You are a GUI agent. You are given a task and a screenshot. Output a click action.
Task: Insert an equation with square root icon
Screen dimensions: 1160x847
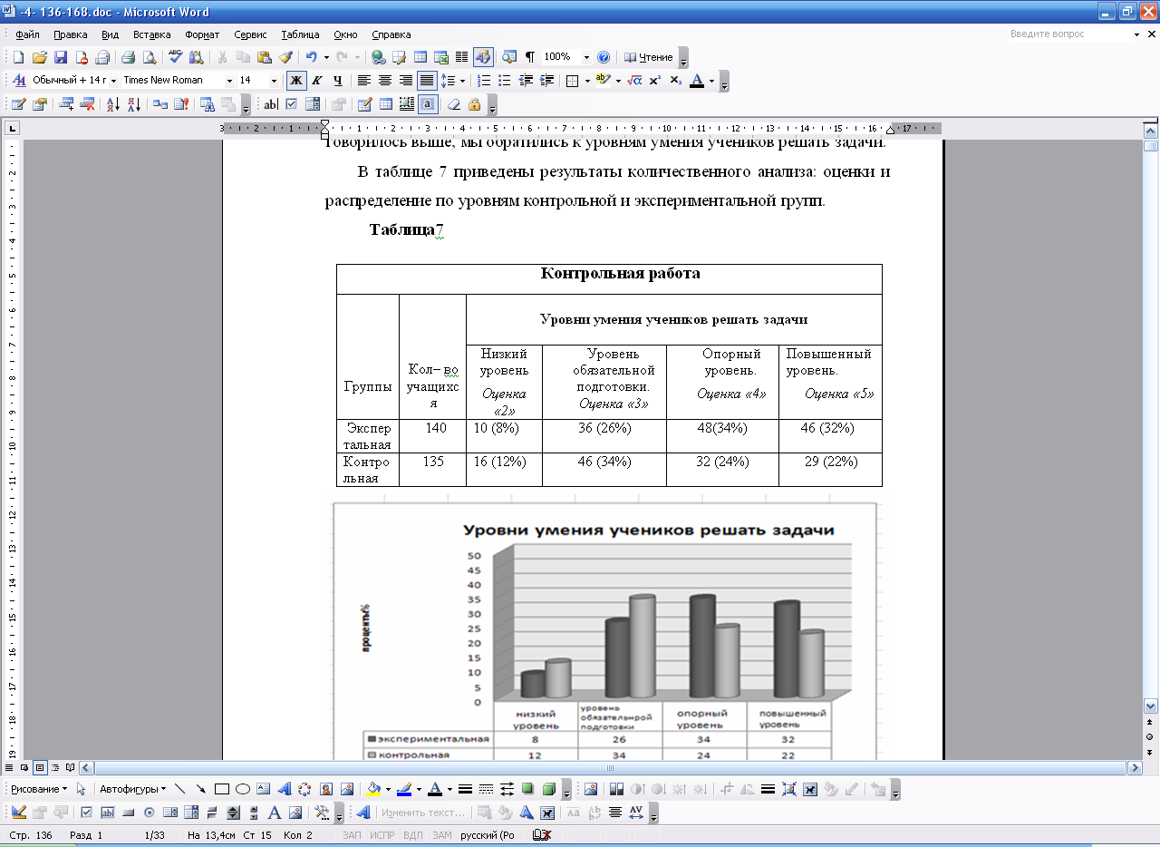(634, 81)
